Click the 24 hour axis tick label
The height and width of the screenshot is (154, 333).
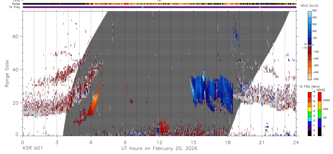point(296,142)
